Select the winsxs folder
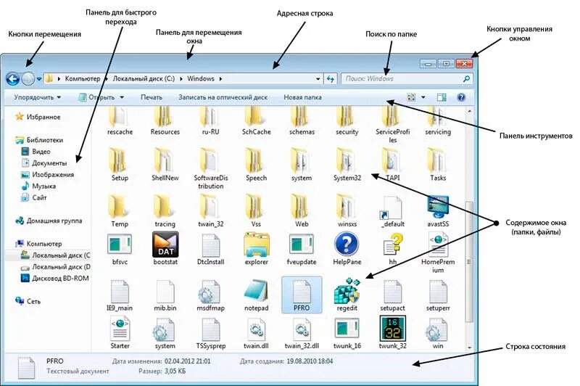 (x=347, y=210)
